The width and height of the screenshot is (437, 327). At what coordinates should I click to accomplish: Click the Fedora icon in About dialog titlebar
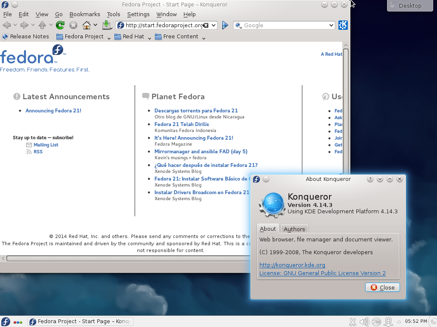pos(256,179)
